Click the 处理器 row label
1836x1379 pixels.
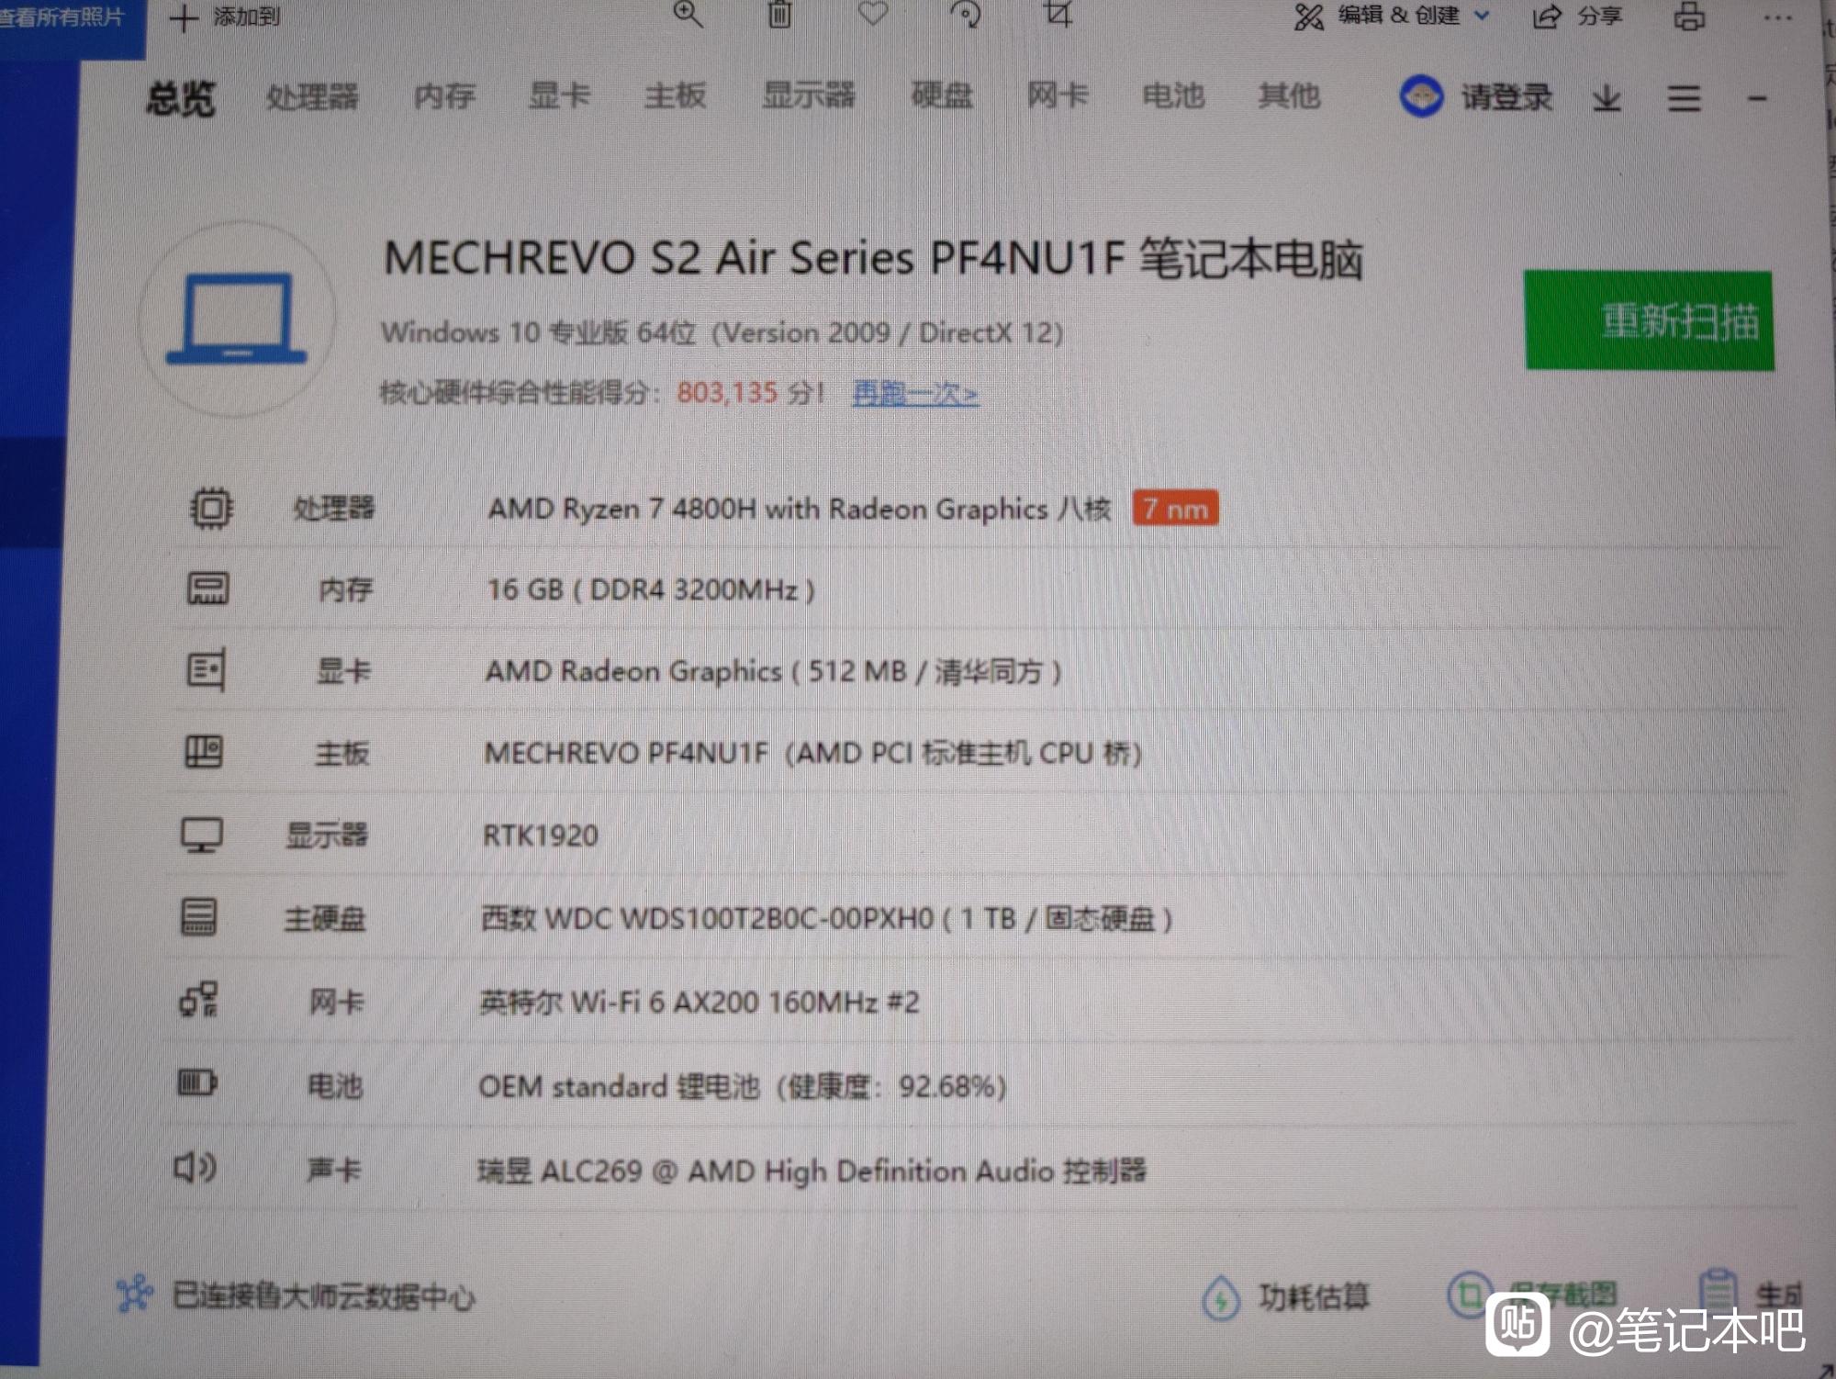[x=333, y=508]
